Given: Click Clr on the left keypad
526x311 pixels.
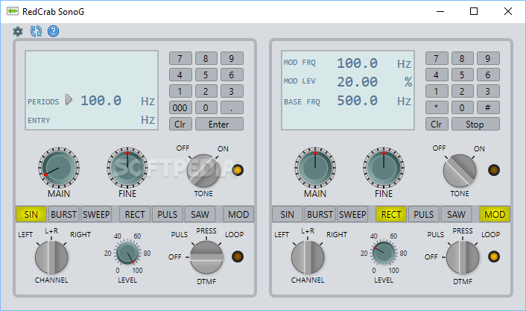Looking at the screenshot, I should coord(180,125).
